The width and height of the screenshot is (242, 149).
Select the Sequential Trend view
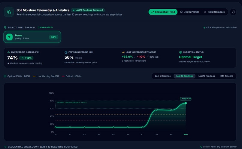coord(163,12)
